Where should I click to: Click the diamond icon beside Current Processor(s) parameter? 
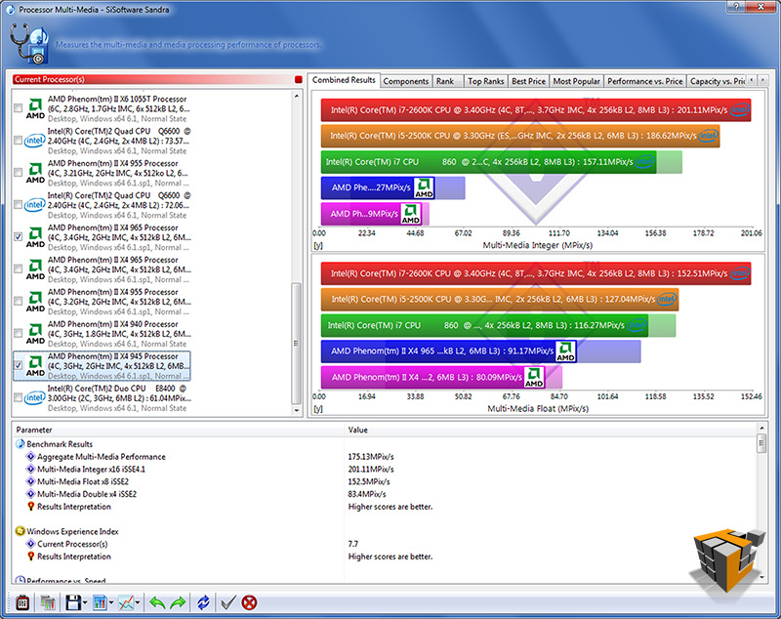pos(30,544)
